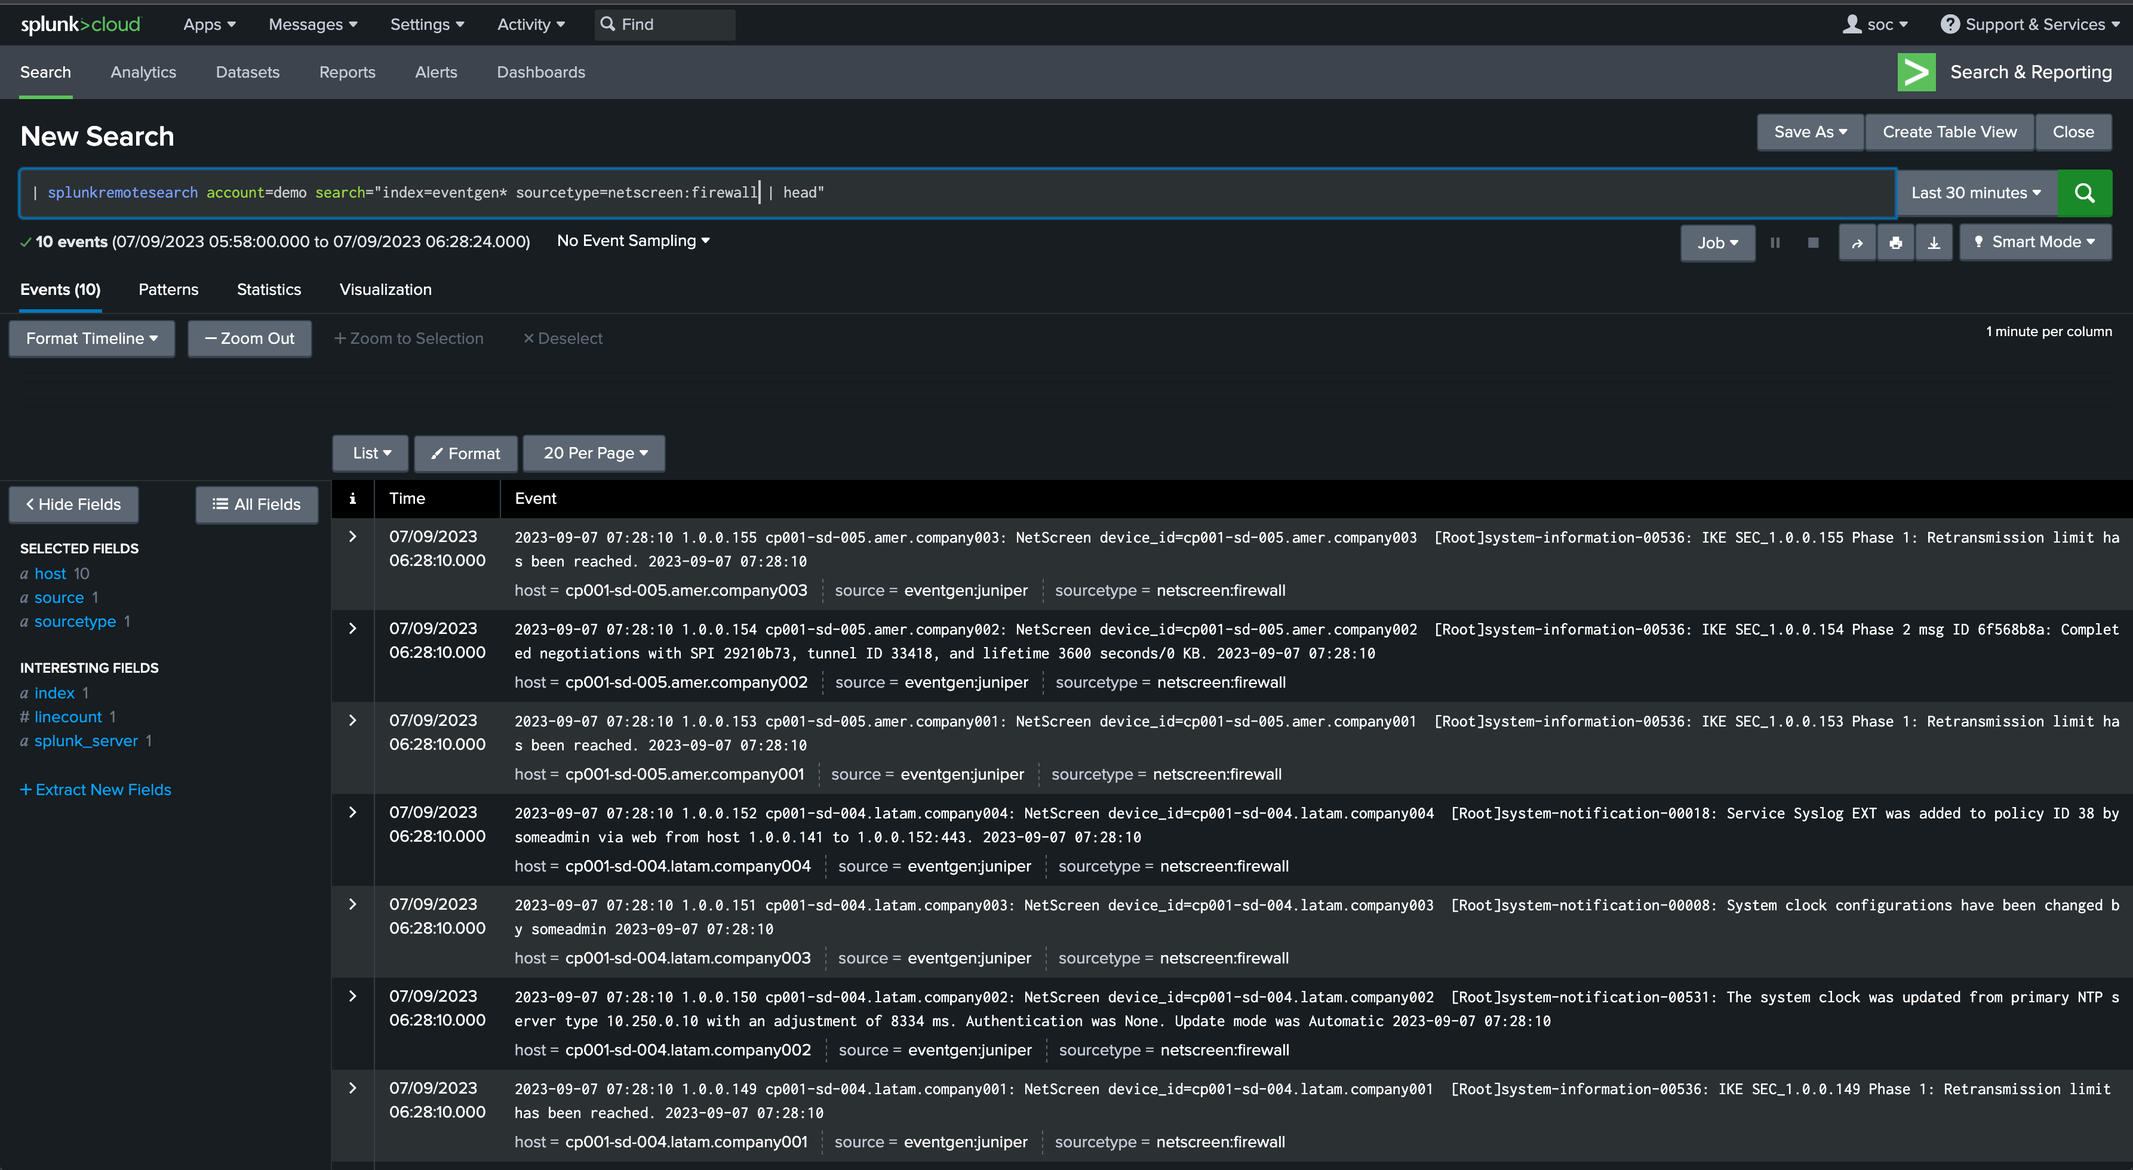Open the splunk>cloud home logo

pyautogui.click(x=81, y=25)
